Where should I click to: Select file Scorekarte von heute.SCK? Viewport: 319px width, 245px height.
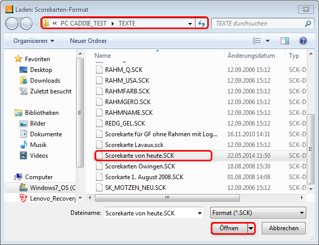[139, 156]
